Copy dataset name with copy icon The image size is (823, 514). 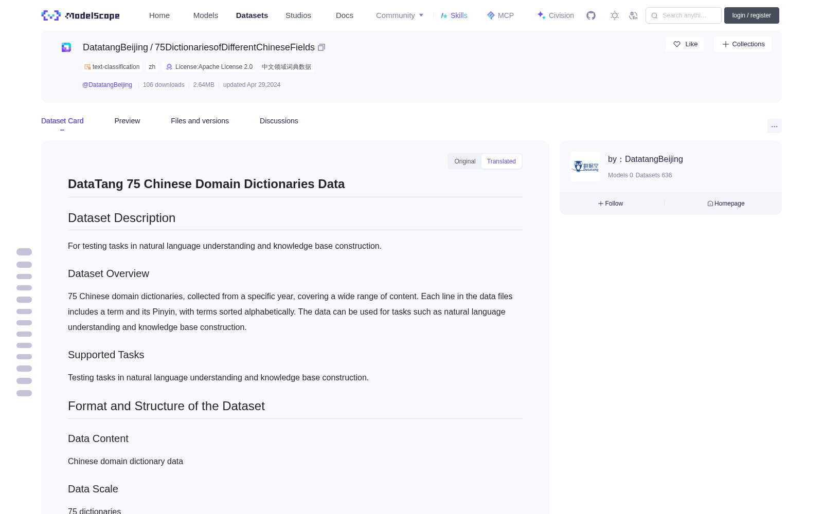321,47
